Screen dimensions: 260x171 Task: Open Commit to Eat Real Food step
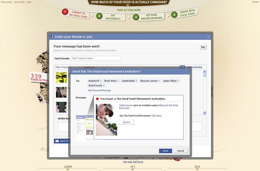point(78,14)
